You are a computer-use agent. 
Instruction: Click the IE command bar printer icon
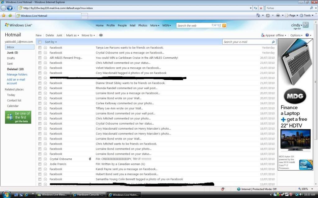click(278, 15)
